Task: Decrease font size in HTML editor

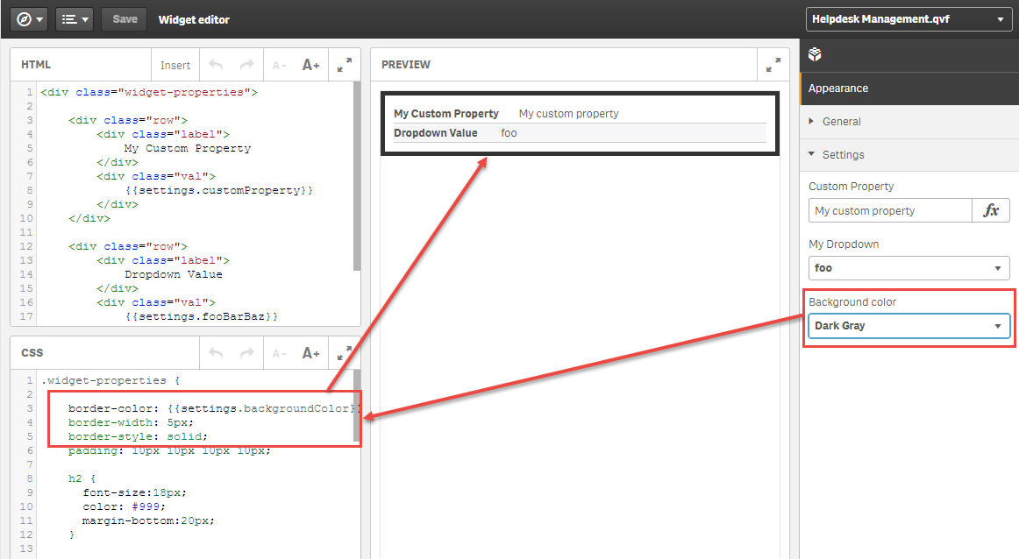Action: pyautogui.click(x=279, y=65)
